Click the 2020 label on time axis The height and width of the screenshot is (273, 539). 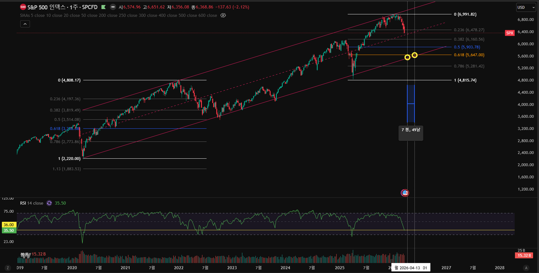coord(72,268)
